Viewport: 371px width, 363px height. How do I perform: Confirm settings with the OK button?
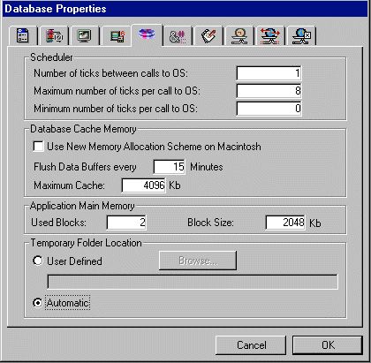click(328, 345)
